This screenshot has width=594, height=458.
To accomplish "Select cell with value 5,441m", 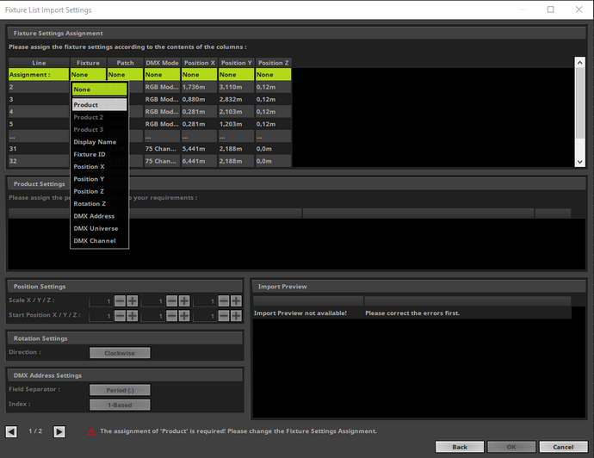I will pos(199,149).
